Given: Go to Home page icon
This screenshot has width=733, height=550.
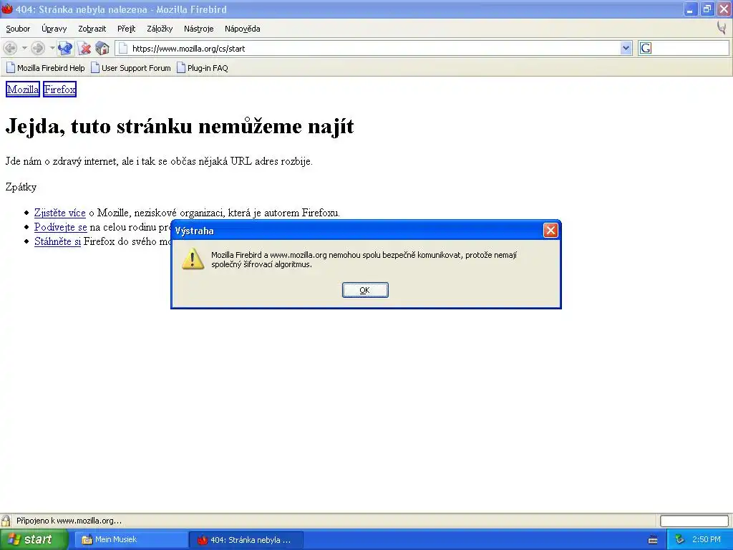Looking at the screenshot, I should 102,48.
